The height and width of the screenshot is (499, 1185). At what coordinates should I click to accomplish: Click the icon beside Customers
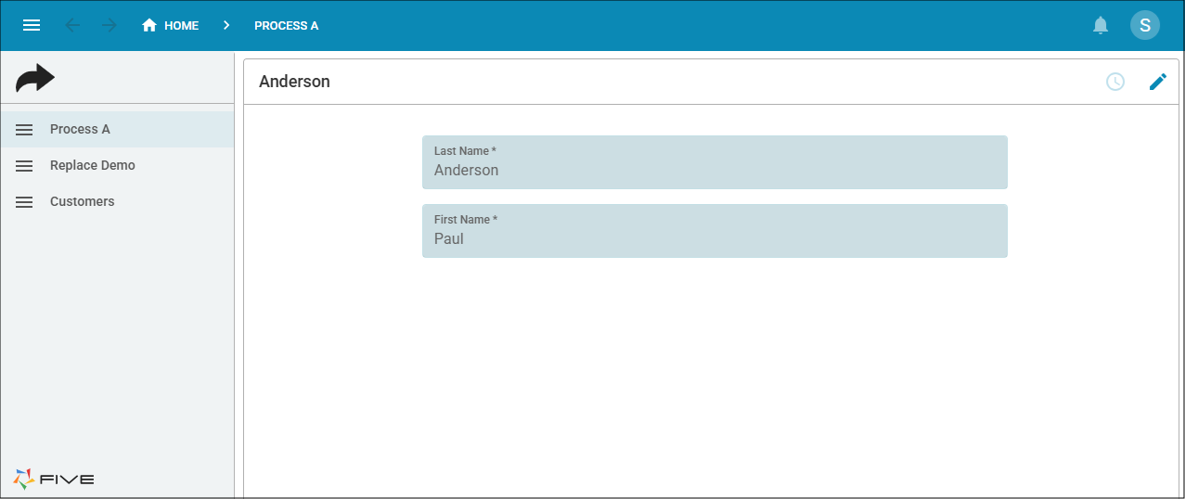coord(24,201)
